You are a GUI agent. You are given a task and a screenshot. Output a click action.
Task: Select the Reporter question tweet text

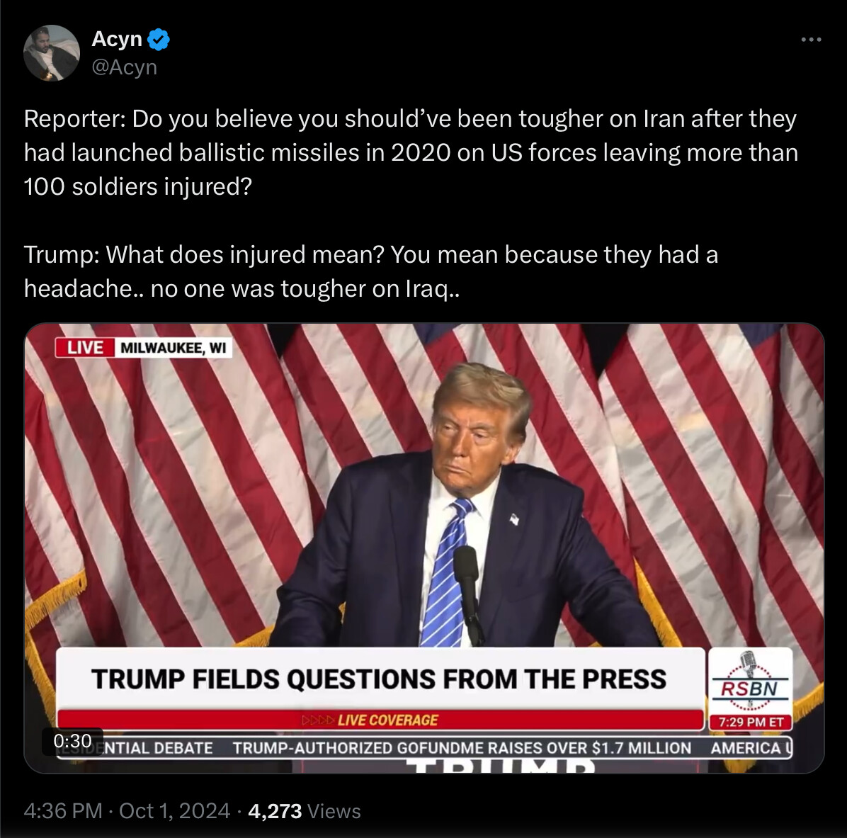pos(411,152)
